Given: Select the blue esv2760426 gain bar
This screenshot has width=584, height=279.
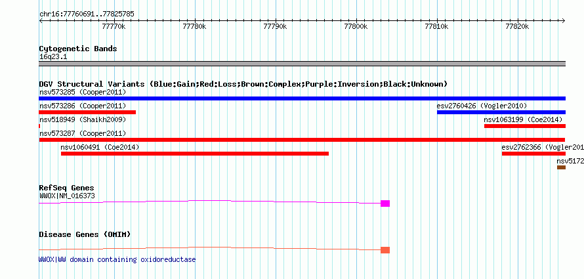Looking at the screenshot, I should pyautogui.click(x=501, y=112).
